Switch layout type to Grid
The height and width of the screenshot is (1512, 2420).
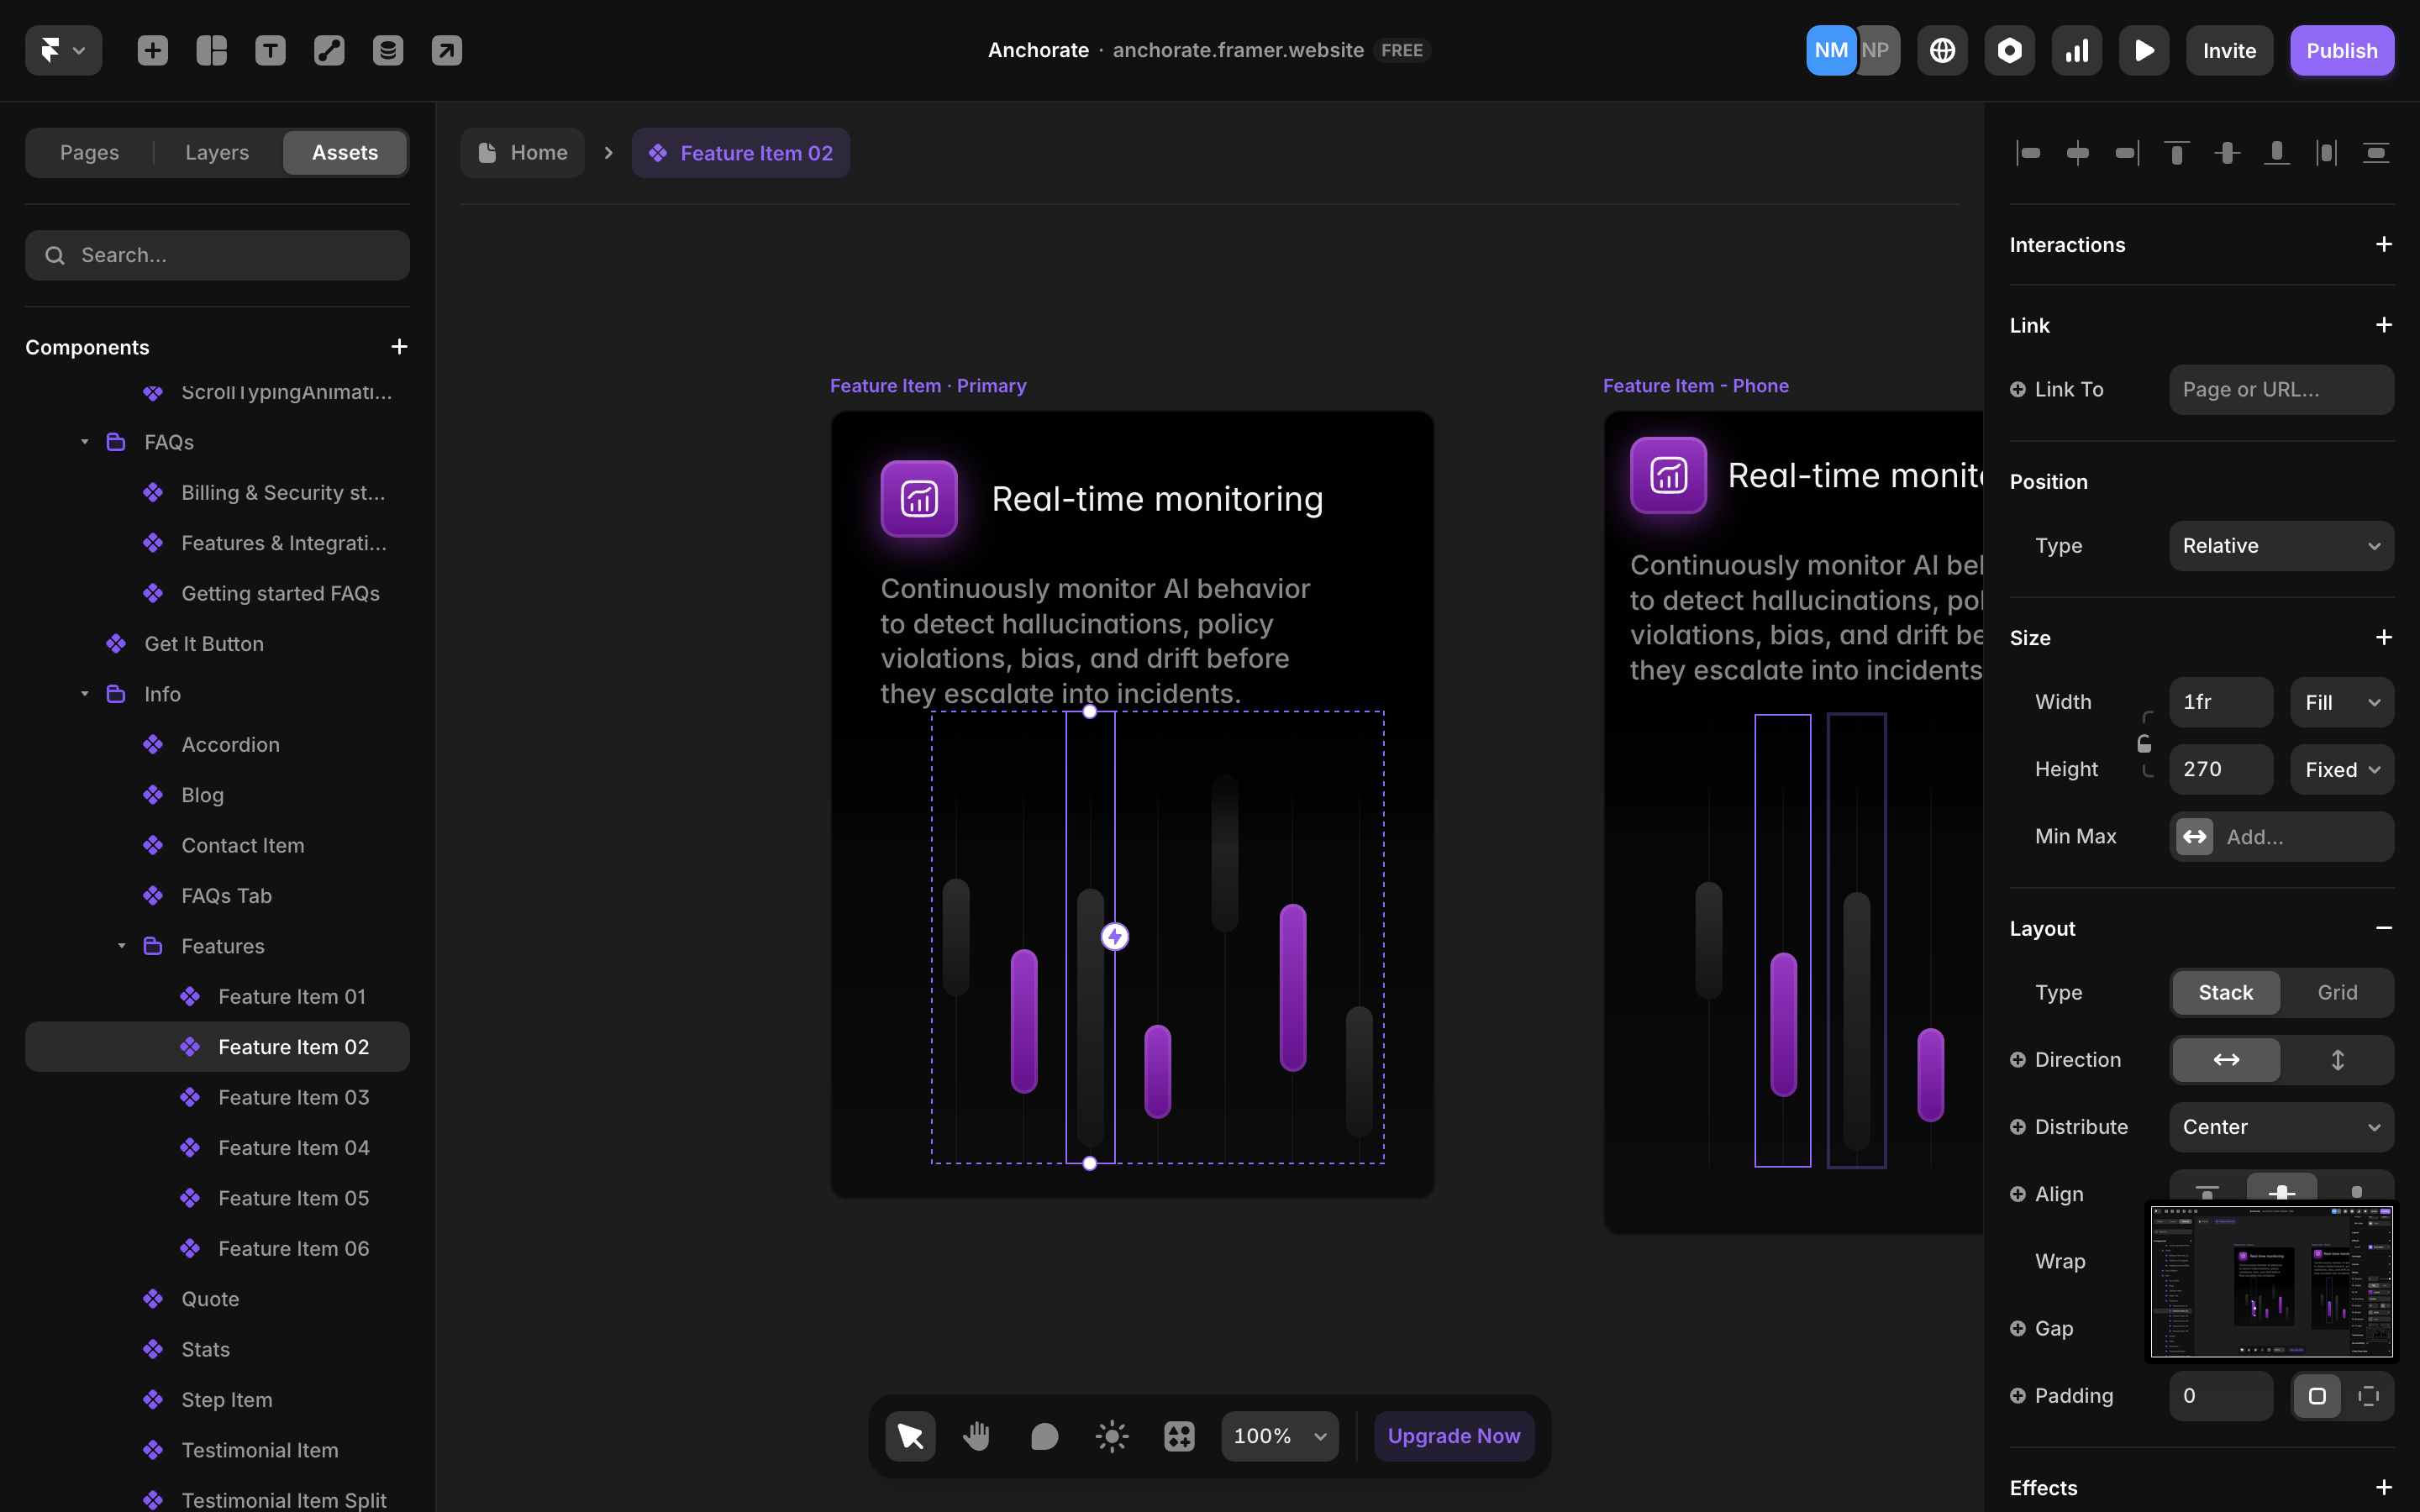[x=2337, y=992]
